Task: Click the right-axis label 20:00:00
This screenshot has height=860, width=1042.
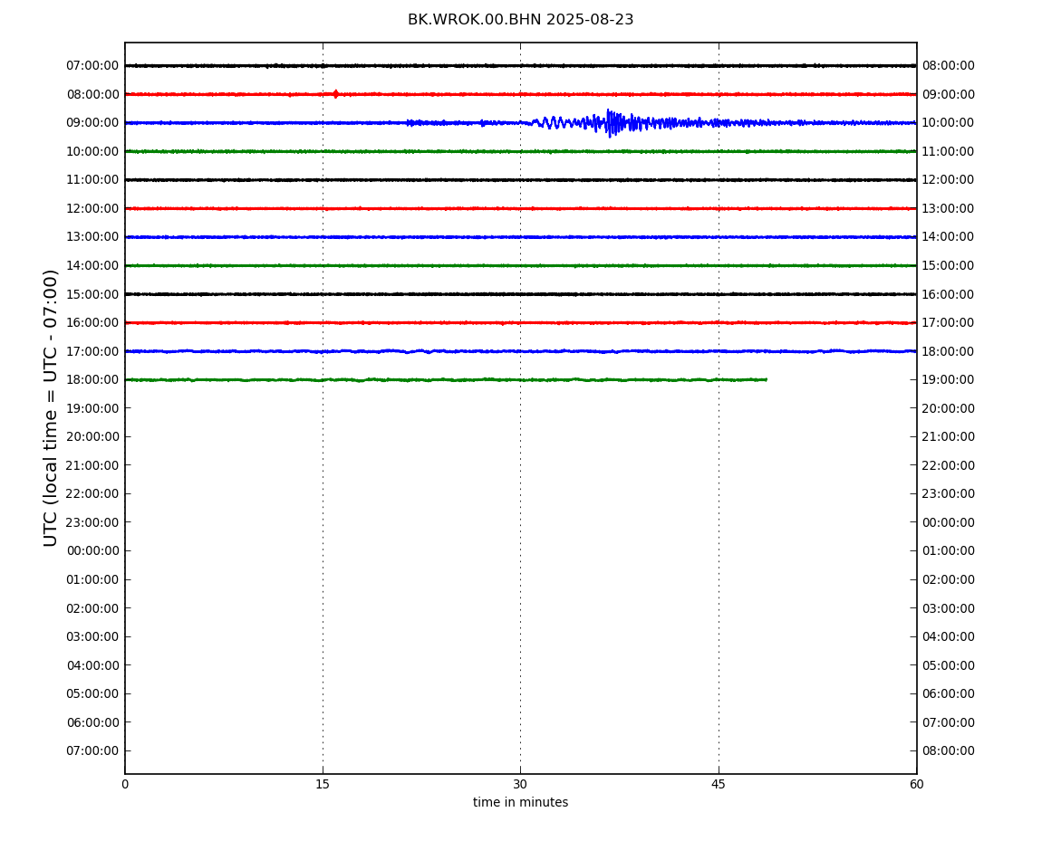Action: pyautogui.click(x=949, y=408)
